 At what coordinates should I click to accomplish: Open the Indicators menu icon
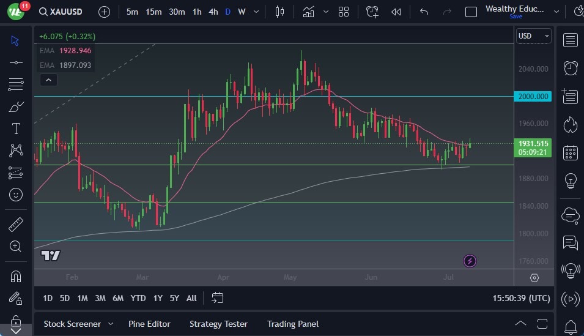click(308, 12)
